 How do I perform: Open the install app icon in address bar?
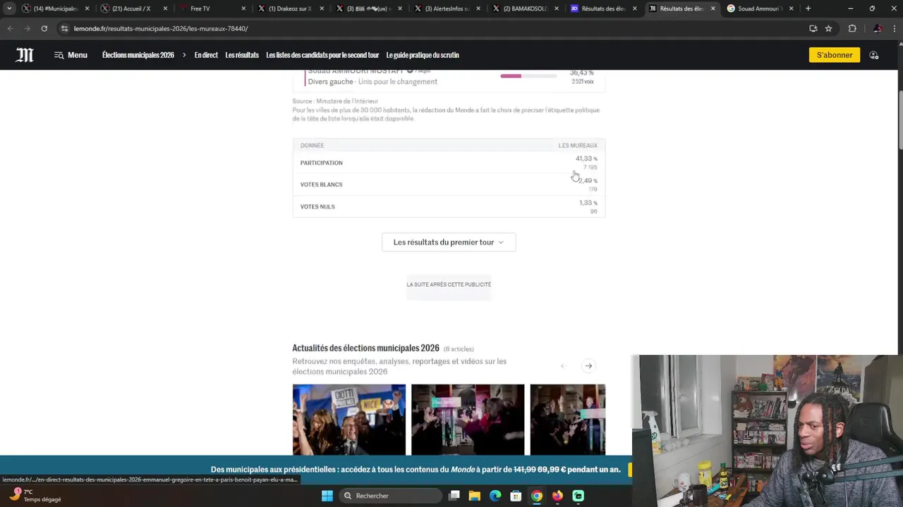point(813,28)
